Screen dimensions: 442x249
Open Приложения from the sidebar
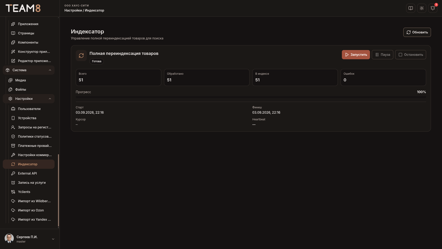click(x=29, y=24)
